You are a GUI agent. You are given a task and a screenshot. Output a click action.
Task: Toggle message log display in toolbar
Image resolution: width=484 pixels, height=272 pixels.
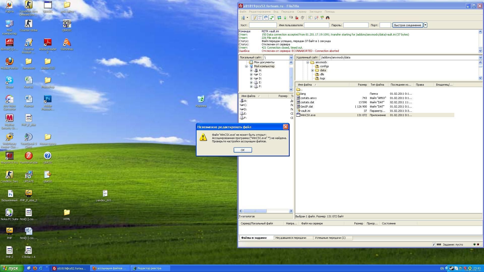(254, 18)
